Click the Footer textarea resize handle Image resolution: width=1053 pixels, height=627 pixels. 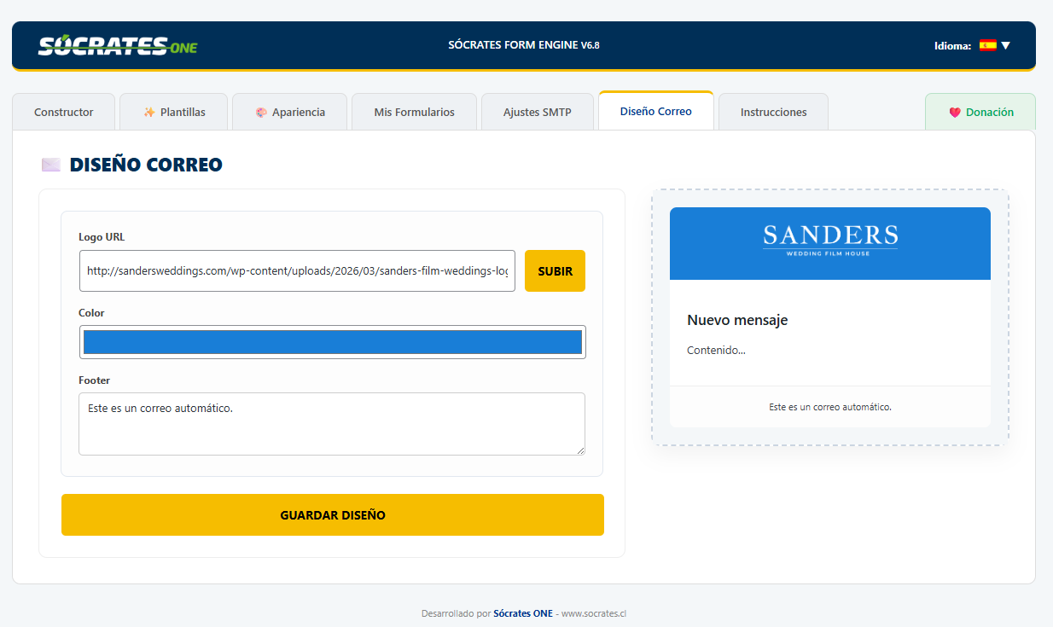click(580, 450)
